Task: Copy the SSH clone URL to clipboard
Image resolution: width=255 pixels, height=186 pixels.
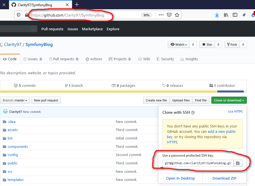Action: tap(238, 163)
